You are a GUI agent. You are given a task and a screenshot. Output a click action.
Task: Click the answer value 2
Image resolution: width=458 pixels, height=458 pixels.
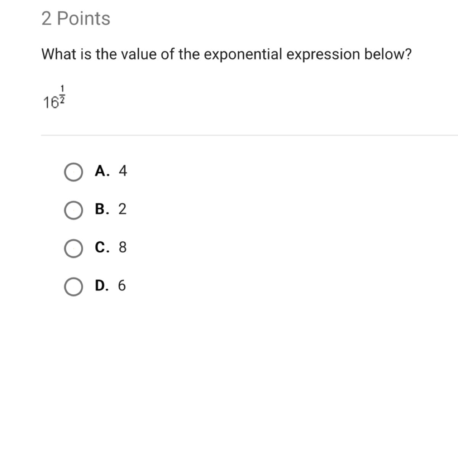122,209
